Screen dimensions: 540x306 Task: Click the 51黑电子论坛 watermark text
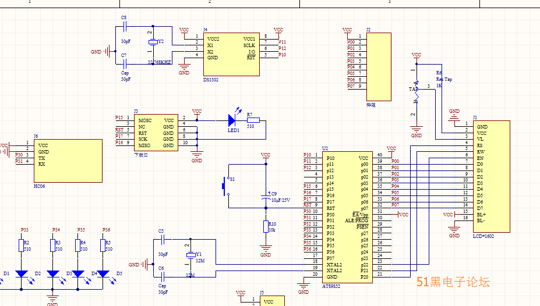(x=453, y=282)
